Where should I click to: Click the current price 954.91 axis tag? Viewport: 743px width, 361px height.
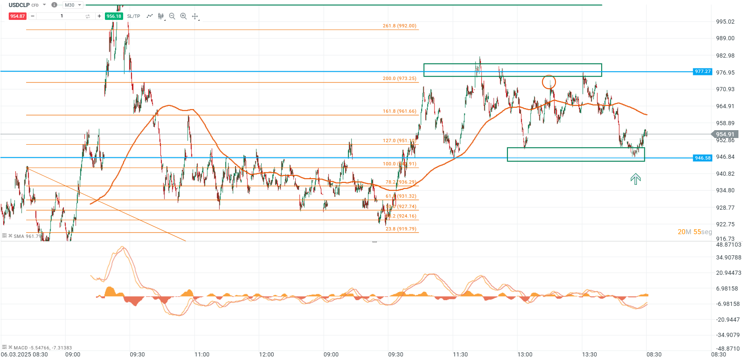[724, 134]
